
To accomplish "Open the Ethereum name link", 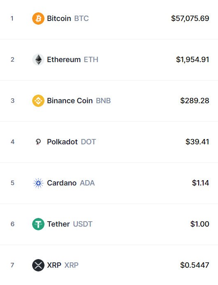I will pyautogui.click(x=64, y=60).
